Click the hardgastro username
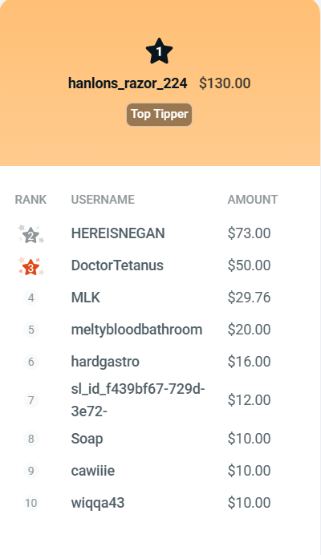321x555 pixels. 105,362
